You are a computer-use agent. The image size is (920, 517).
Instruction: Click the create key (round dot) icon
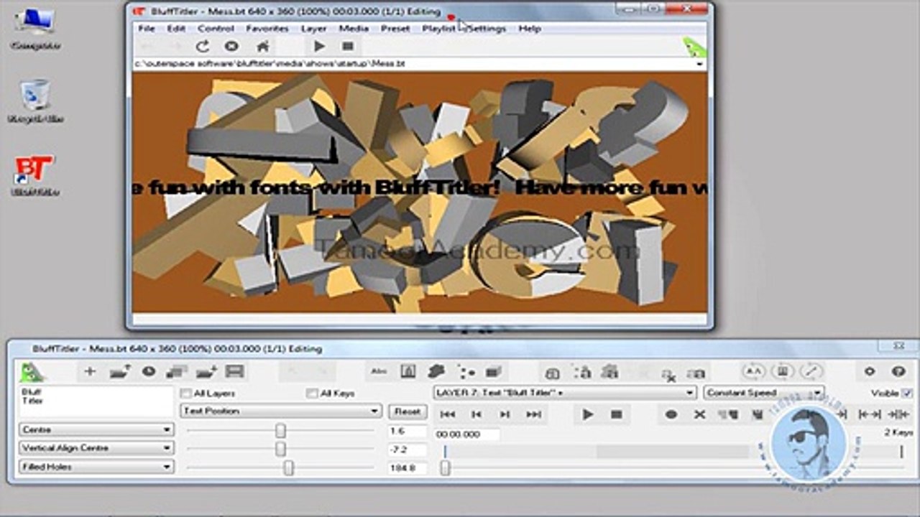671,414
